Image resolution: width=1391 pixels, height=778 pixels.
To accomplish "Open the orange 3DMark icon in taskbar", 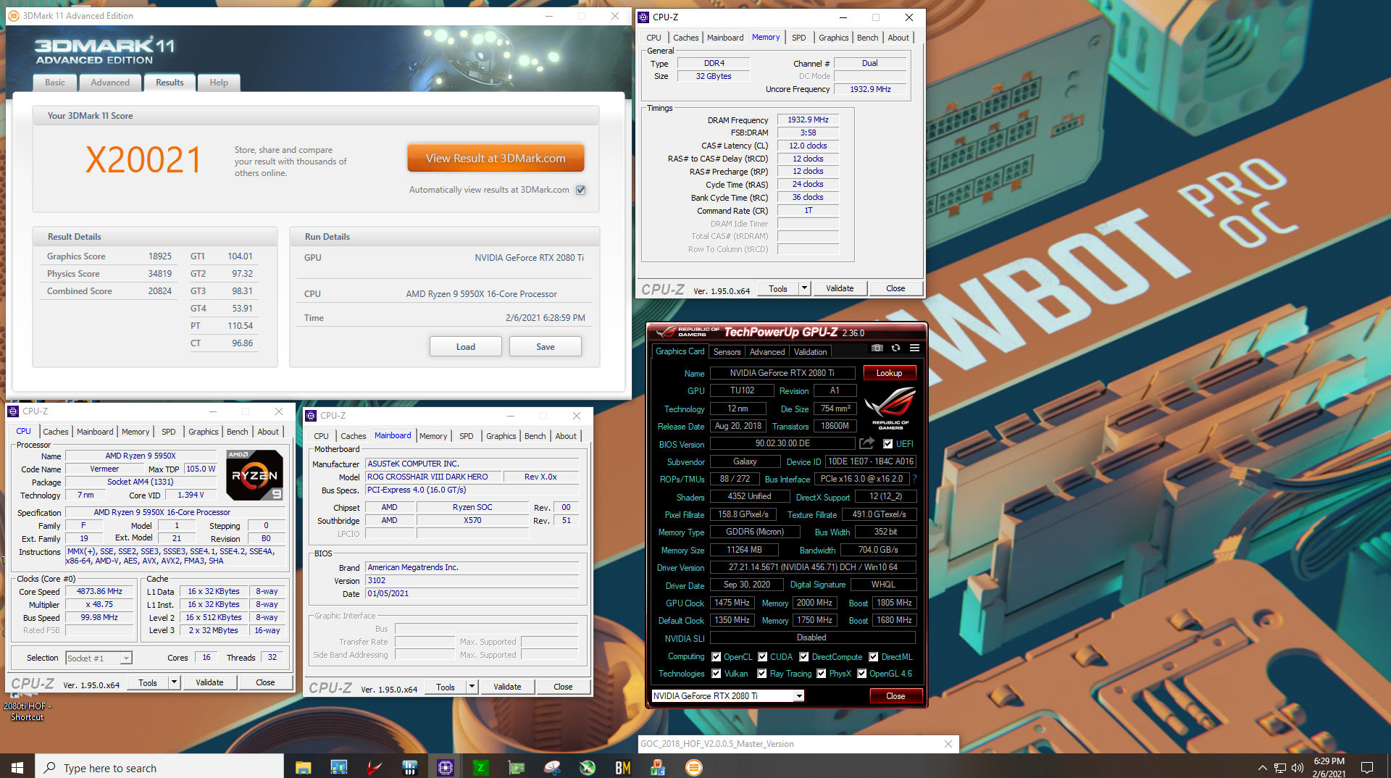I will point(694,767).
